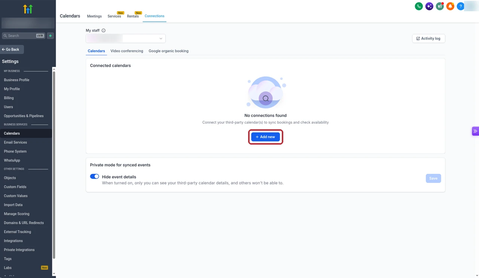Image resolution: width=479 pixels, height=278 pixels.
Task: Switch to the Meetings tab
Action: (x=94, y=16)
